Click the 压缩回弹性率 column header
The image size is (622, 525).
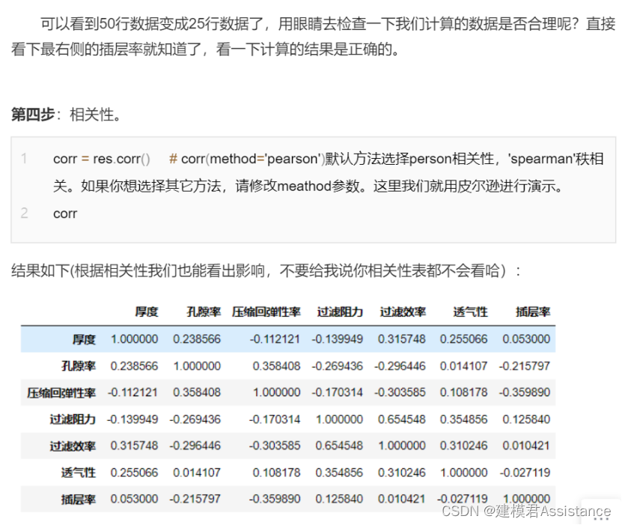point(266,312)
